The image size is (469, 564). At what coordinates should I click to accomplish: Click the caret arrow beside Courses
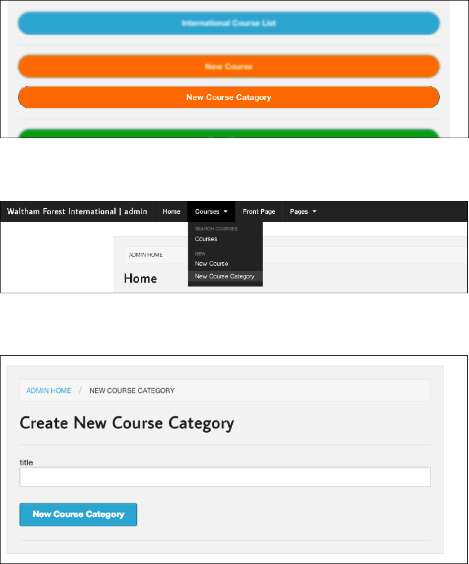click(x=225, y=211)
